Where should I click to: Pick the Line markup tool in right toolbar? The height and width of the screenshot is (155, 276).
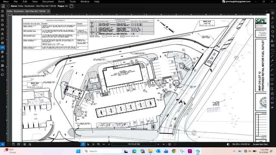[272, 56]
